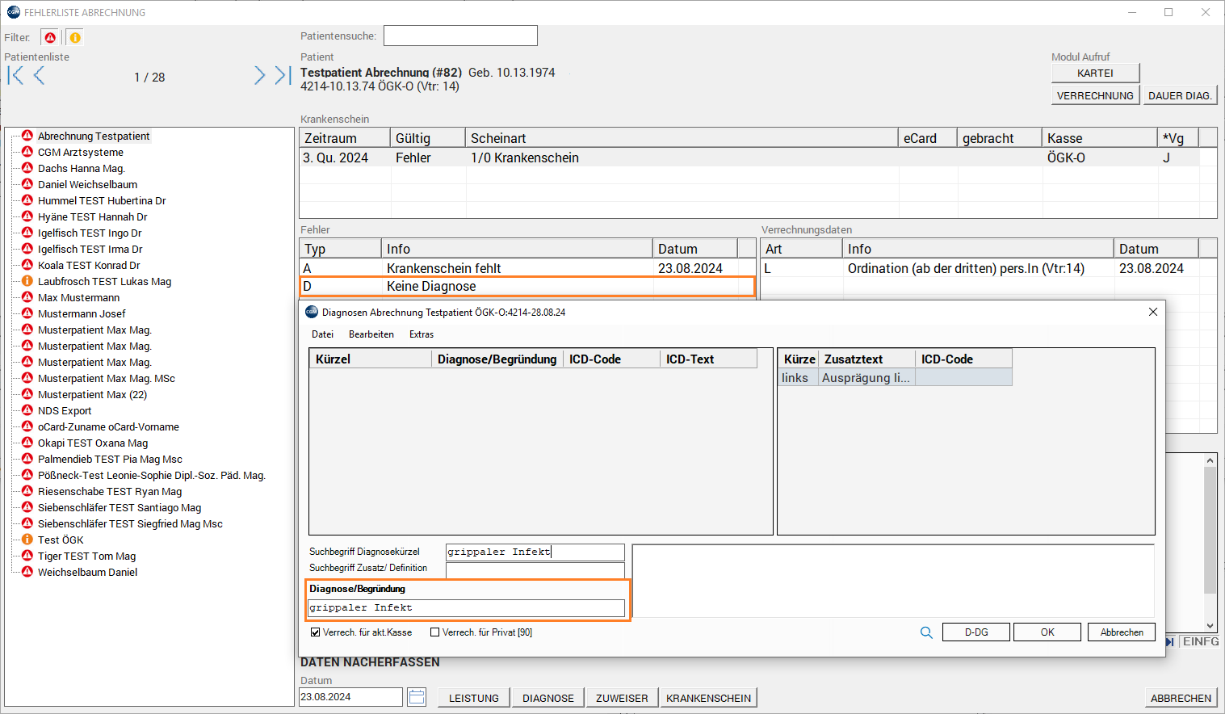
Task: Toggle the orange info filter icon
Action: point(74,37)
